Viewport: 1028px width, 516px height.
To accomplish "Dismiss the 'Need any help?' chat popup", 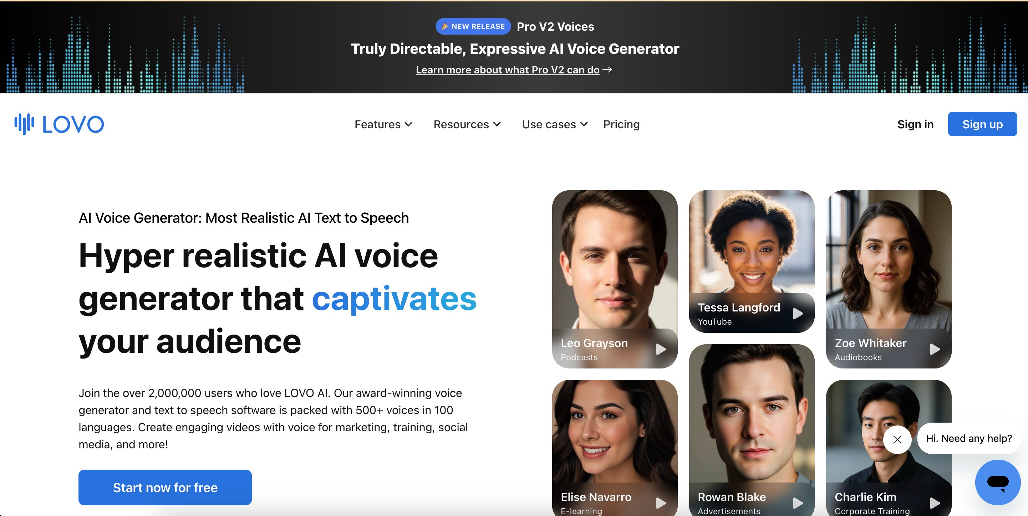I will [897, 439].
